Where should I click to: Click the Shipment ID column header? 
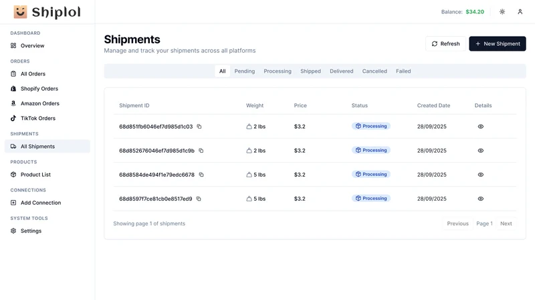point(134,105)
